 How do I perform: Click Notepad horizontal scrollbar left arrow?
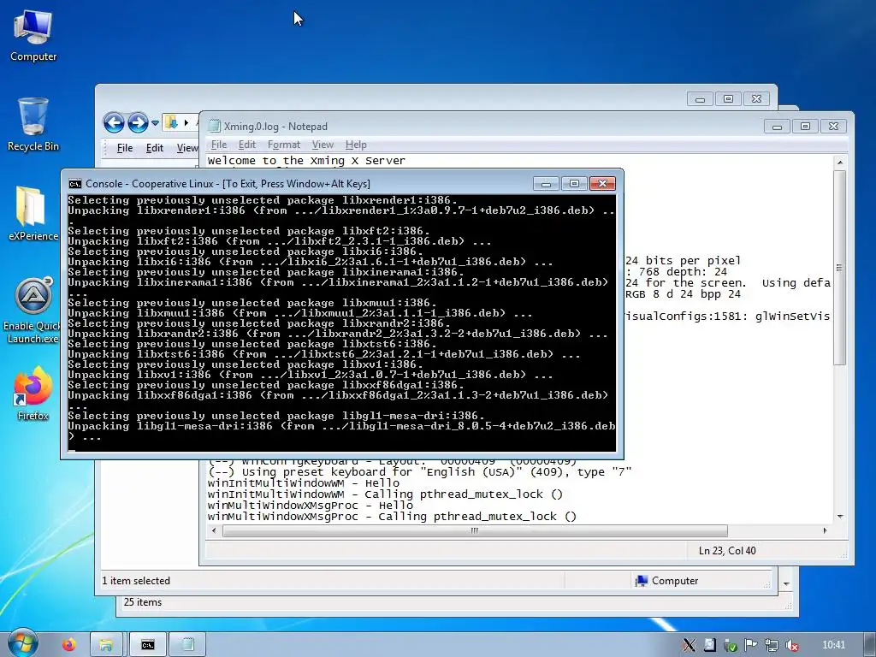click(x=214, y=530)
